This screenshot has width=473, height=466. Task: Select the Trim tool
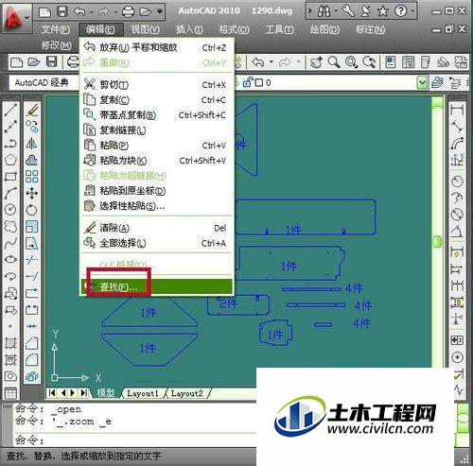tap(32, 260)
